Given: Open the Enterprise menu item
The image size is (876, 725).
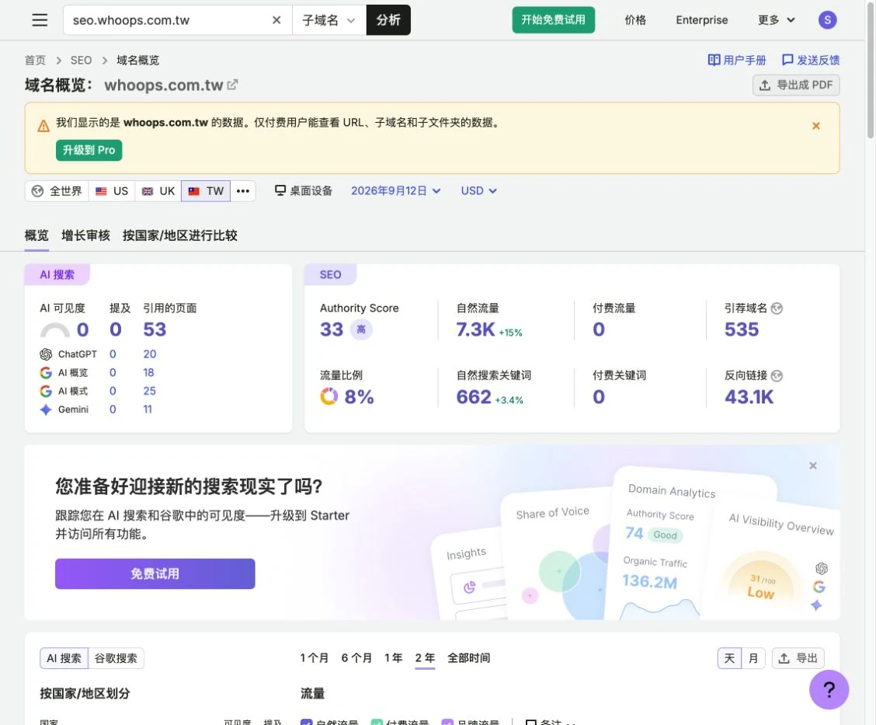Looking at the screenshot, I should 702,20.
